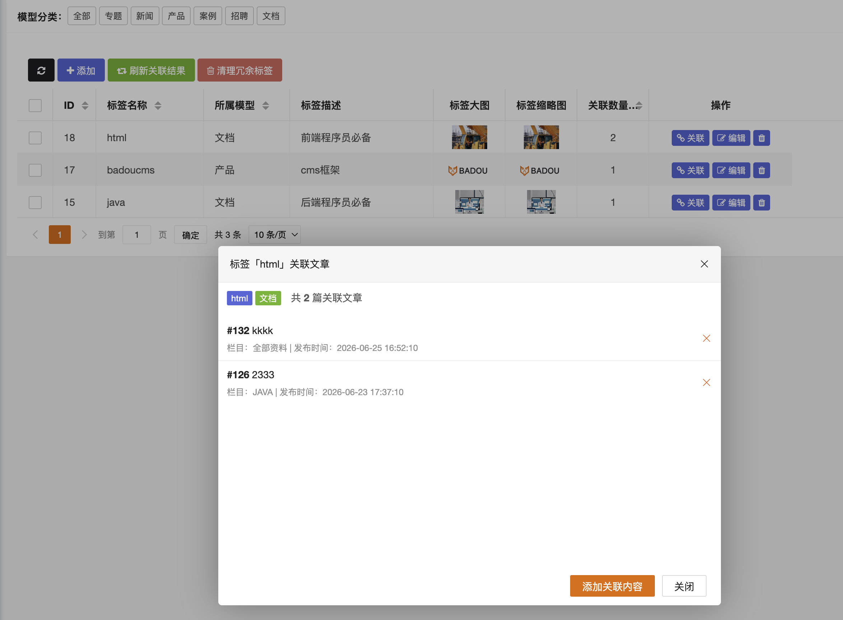Edit the html tag

731,138
